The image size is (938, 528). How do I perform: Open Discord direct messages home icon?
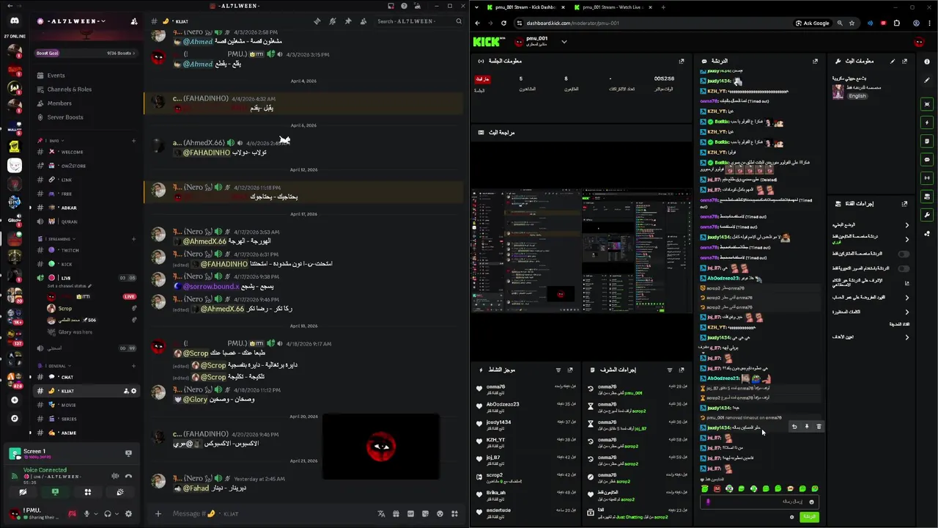click(15, 21)
